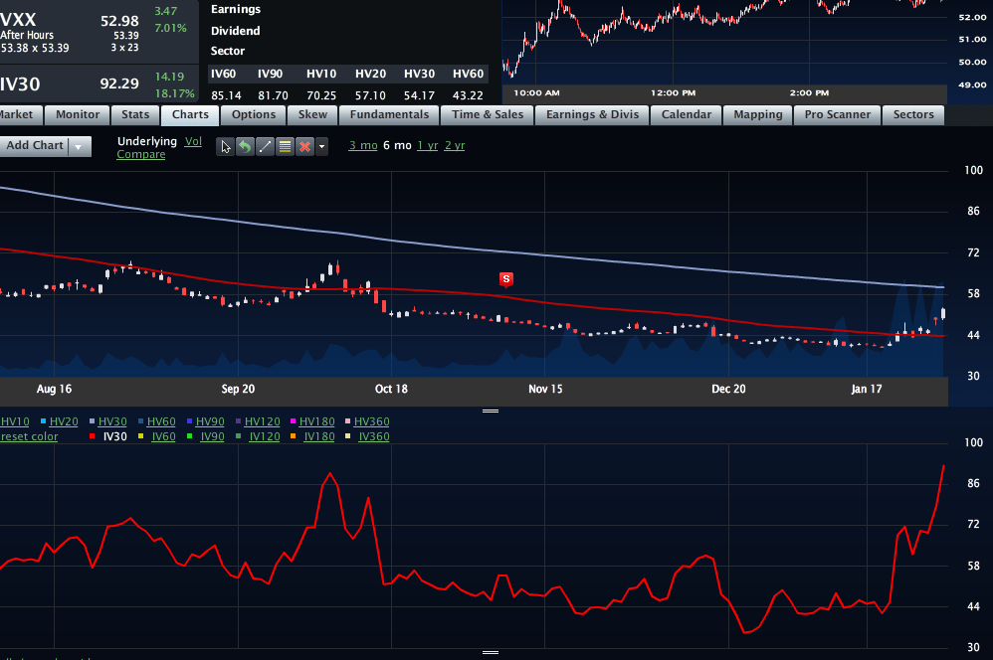Click the reset color link
Viewport: 993px width, 660px height.
tap(29, 436)
